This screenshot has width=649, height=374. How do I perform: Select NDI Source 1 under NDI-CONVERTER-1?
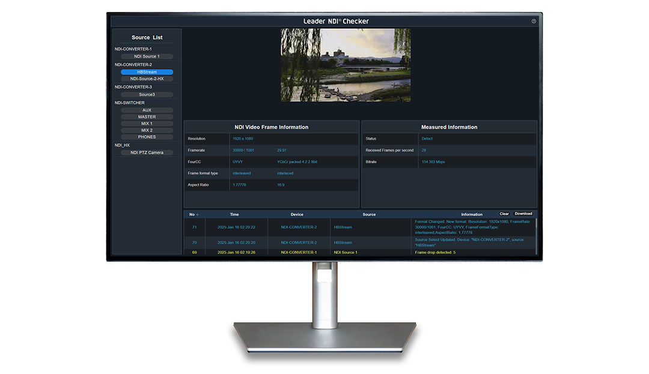point(147,56)
